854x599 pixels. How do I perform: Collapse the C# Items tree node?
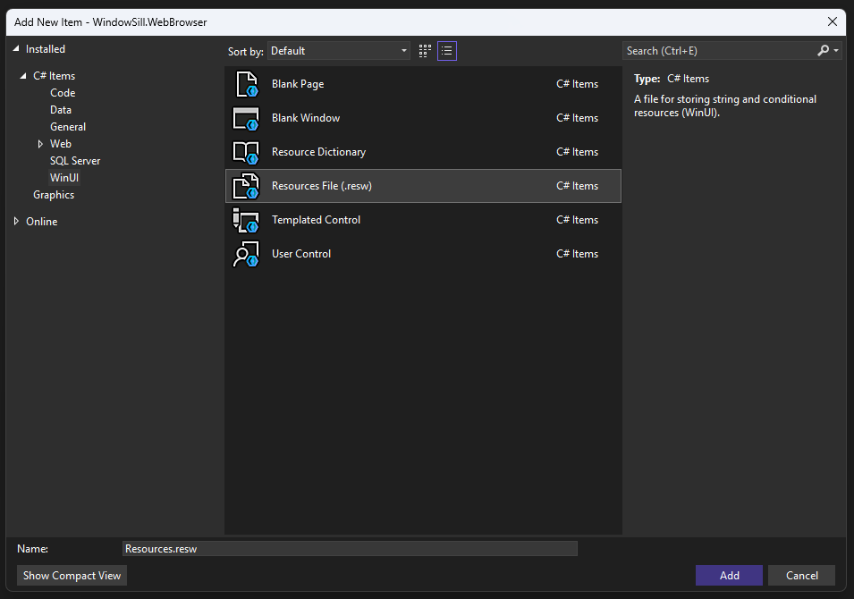23,76
